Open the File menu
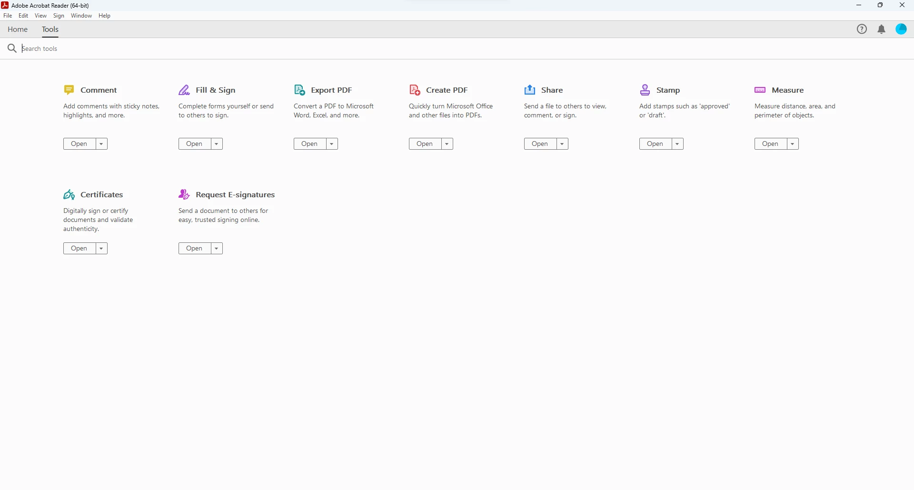 coord(8,16)
